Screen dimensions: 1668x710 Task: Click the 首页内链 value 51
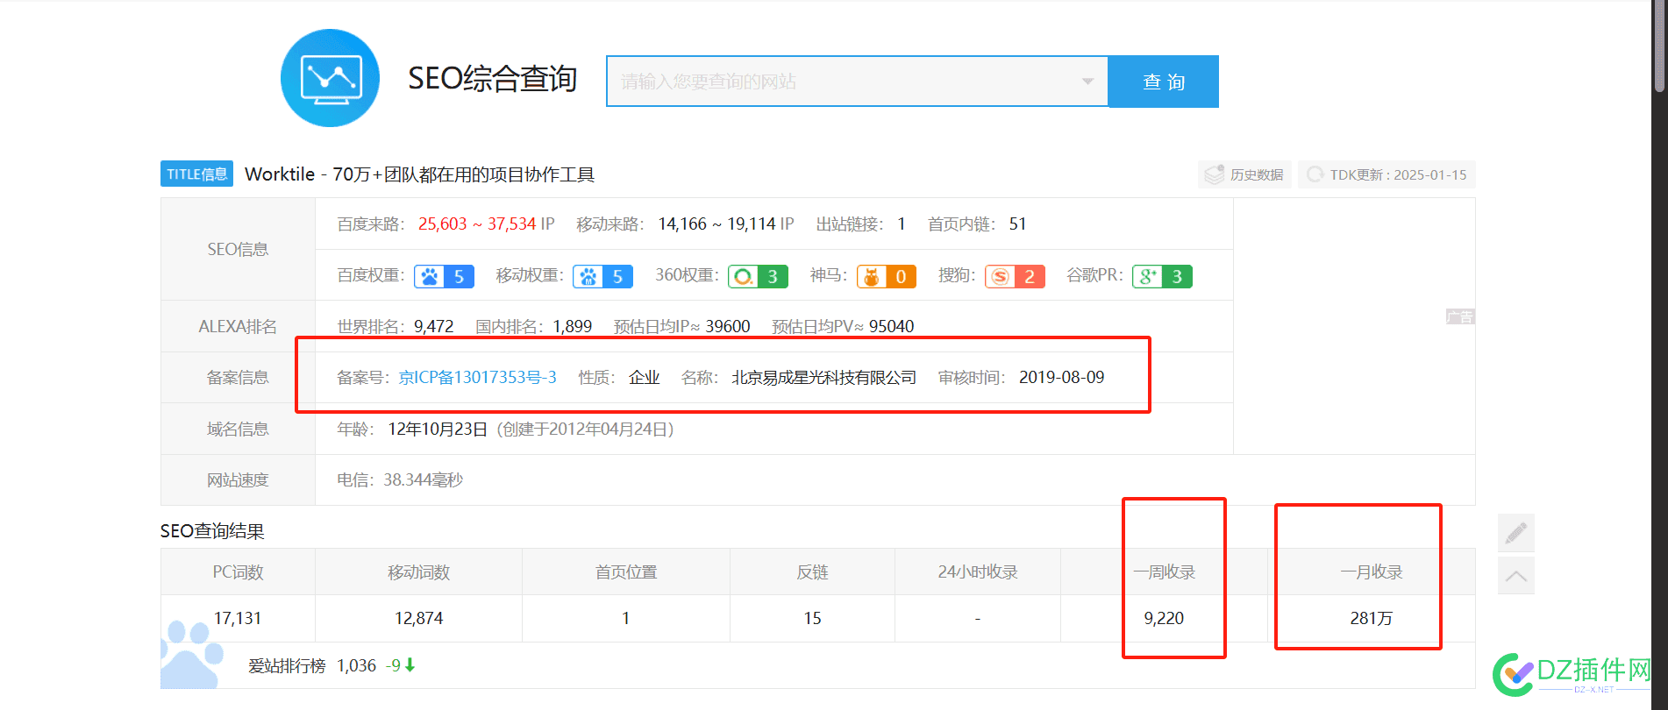(x=1017, y=224)
